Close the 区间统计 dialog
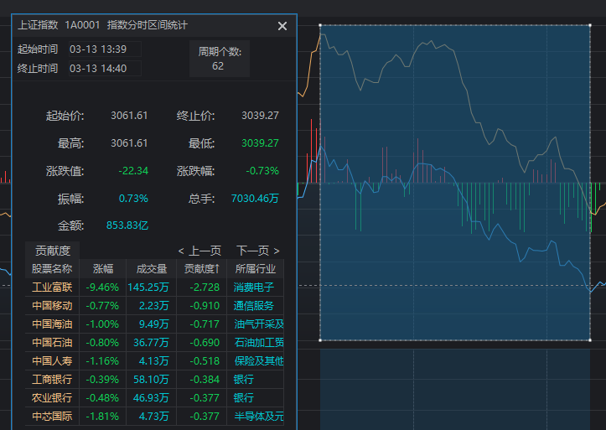Viewport: 606px width, 430px height. [x=282, y=26]
